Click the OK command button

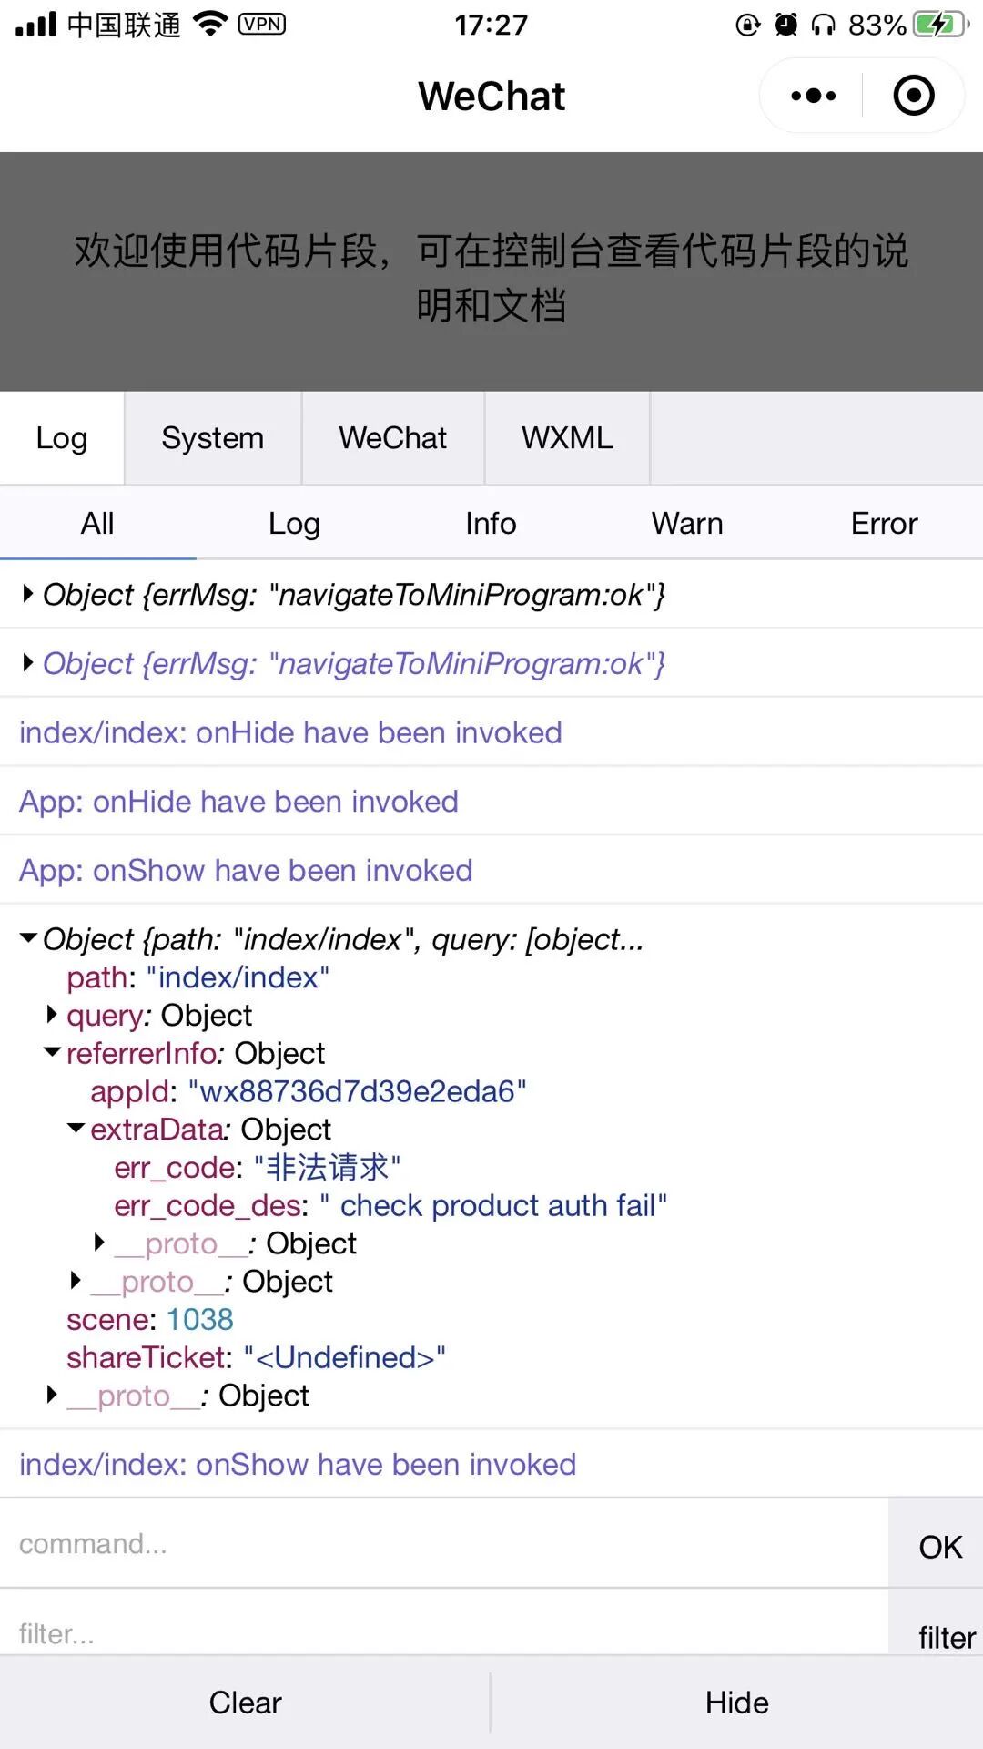tap(937, 1546)
